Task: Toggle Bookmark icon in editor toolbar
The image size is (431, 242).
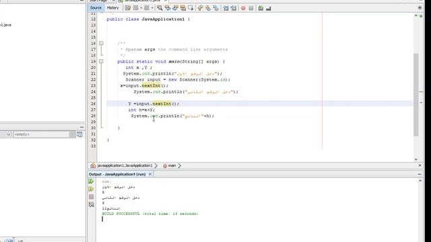Action: (215, 8)
